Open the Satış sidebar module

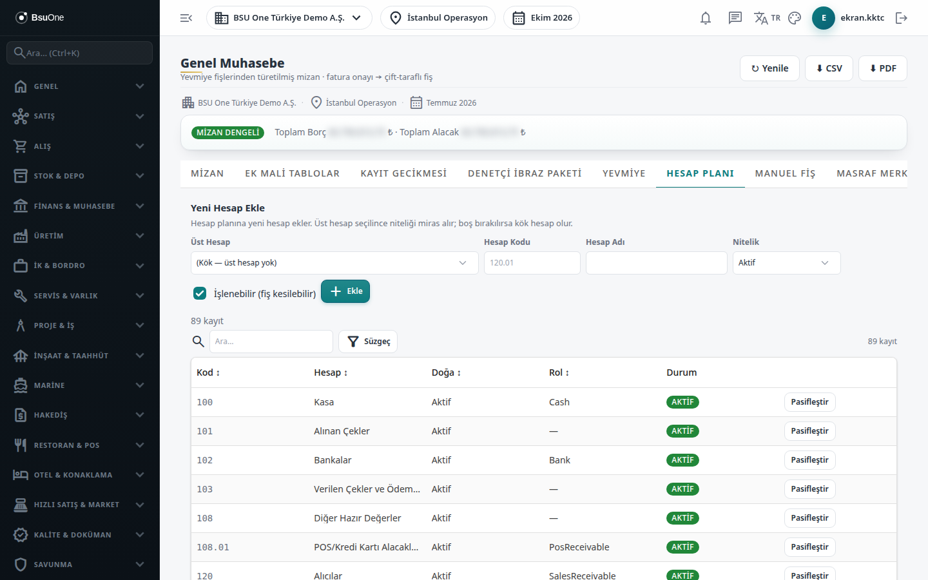click(x=80, y=116)
